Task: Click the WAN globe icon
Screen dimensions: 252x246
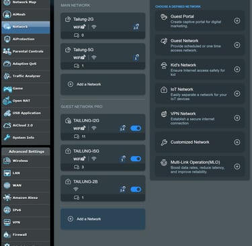Action: click(x=7, y=186)
